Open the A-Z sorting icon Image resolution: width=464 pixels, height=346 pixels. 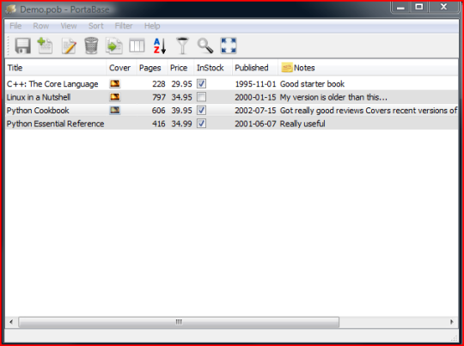(160, 46)
